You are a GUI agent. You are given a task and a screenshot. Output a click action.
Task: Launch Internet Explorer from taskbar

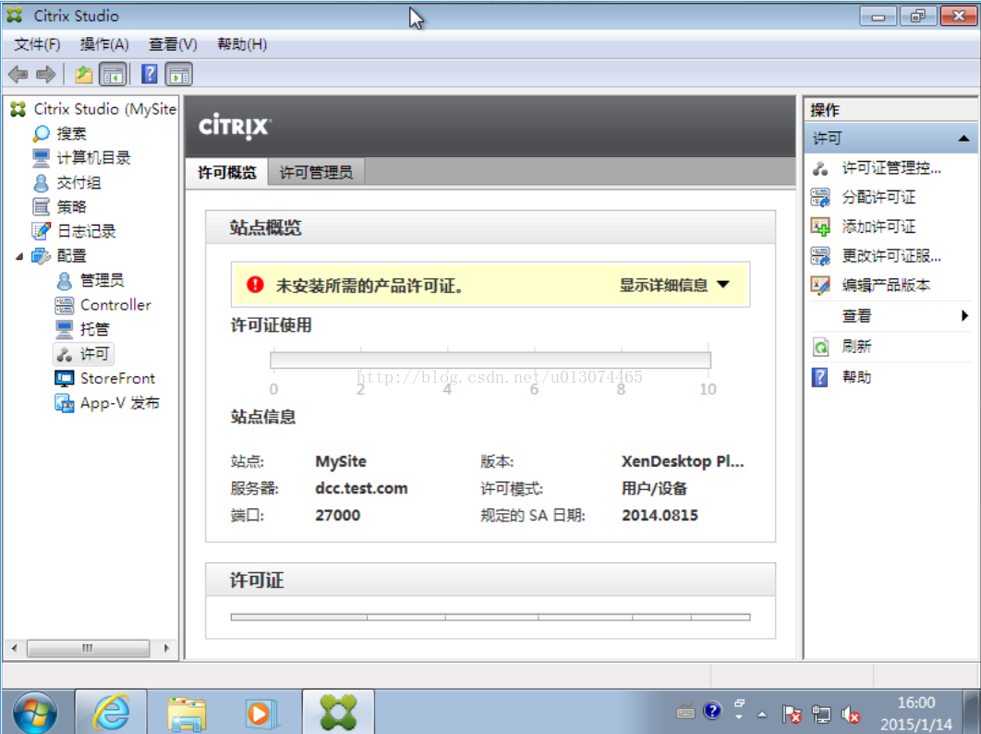[x=110, y=712]
